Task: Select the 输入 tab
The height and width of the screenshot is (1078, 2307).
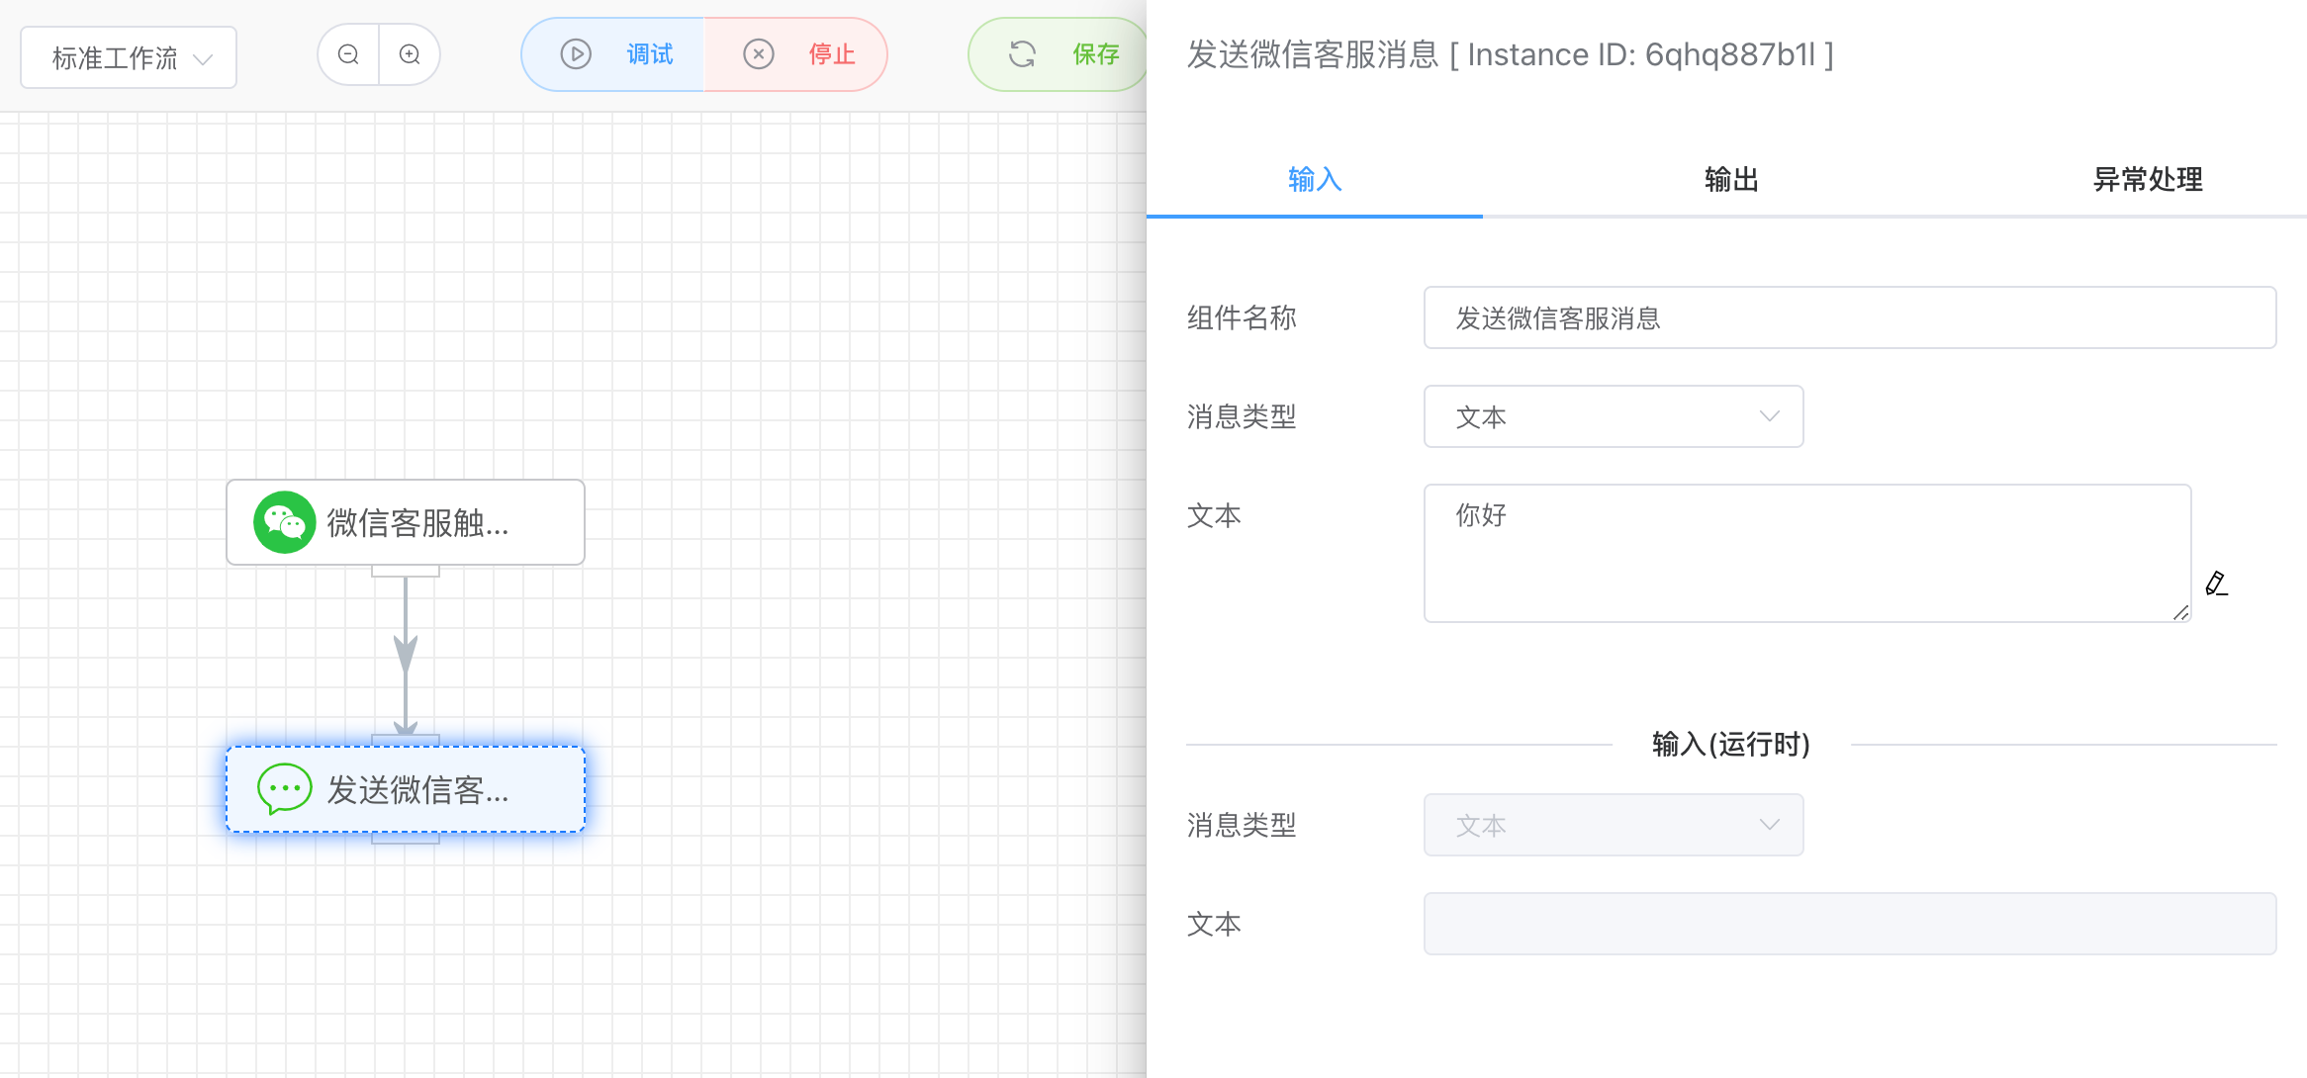Action: [x=1314, y=179]
